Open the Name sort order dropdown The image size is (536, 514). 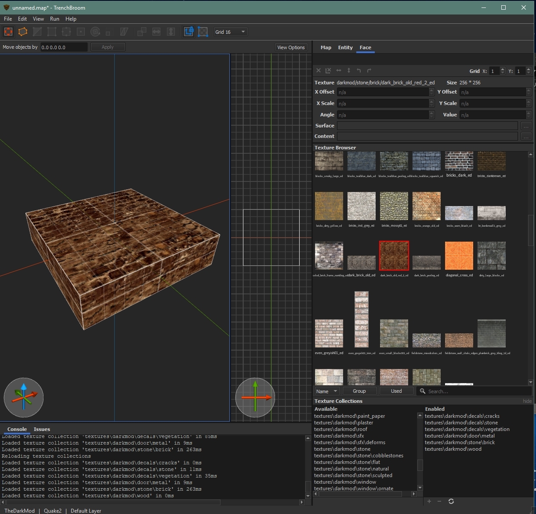click(327, 391)
